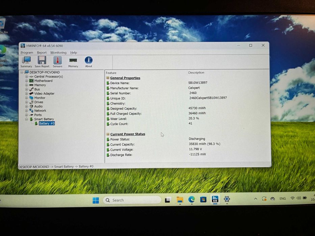Expand the Bus tree node
The height and width of the screenshot is (236, 315).
(x=27, y=89)
